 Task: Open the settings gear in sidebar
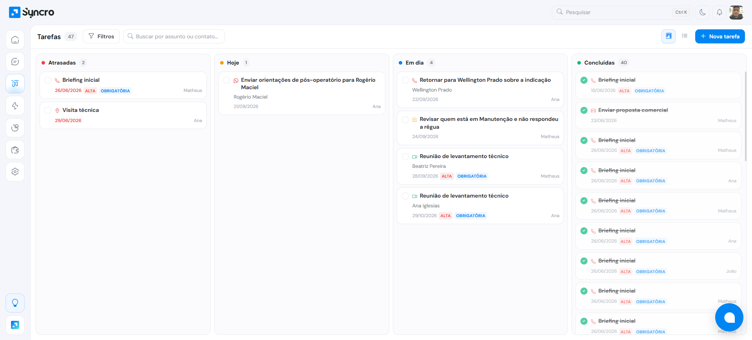[x=15, y=172]
